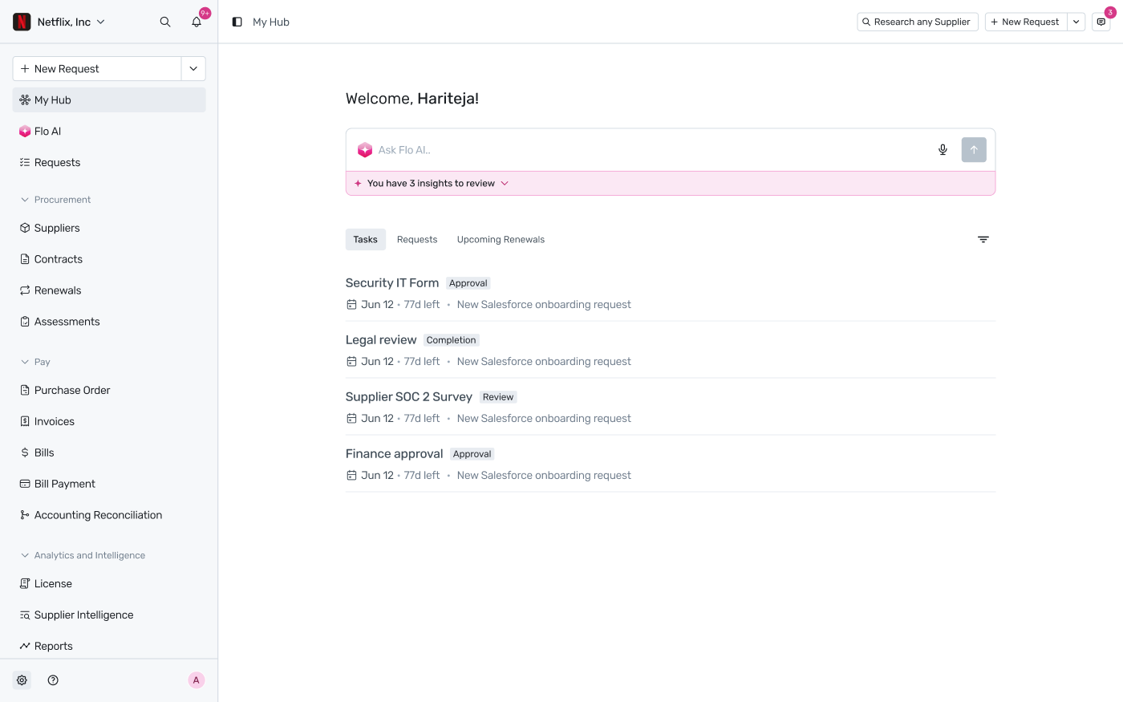Click the Bills dollar icon
Image resolution: width=1123 pixels, height=702 pixels.
point(25,452)
